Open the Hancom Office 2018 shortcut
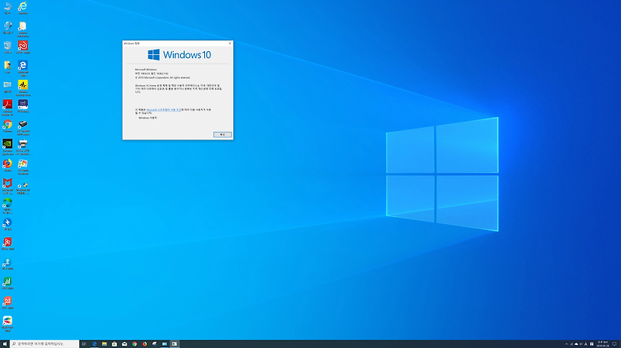Image resolution: width=621 pixels, height=348 pixels. (8, 323)
